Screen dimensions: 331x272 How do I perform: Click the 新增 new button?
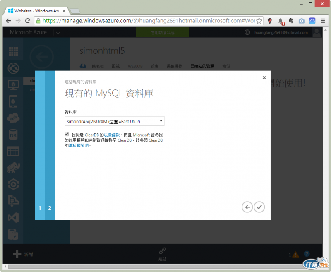[23, 254]
